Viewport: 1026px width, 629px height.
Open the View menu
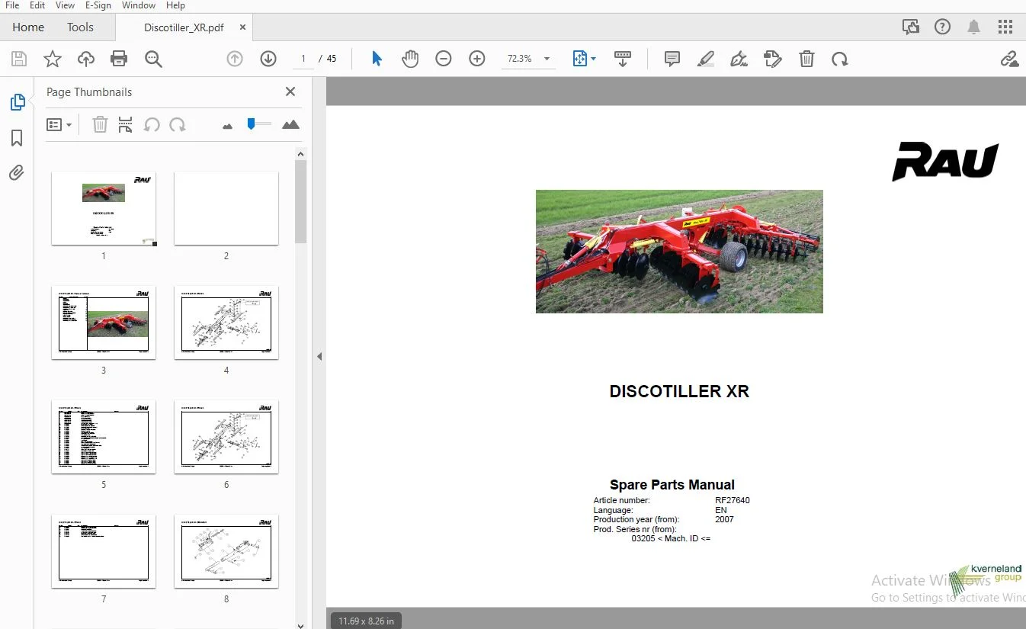(65, 5)
